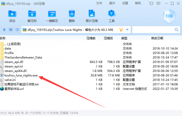182x116 pixels.
Task: Click the orange V icon in the path bar
Action: 121,30
